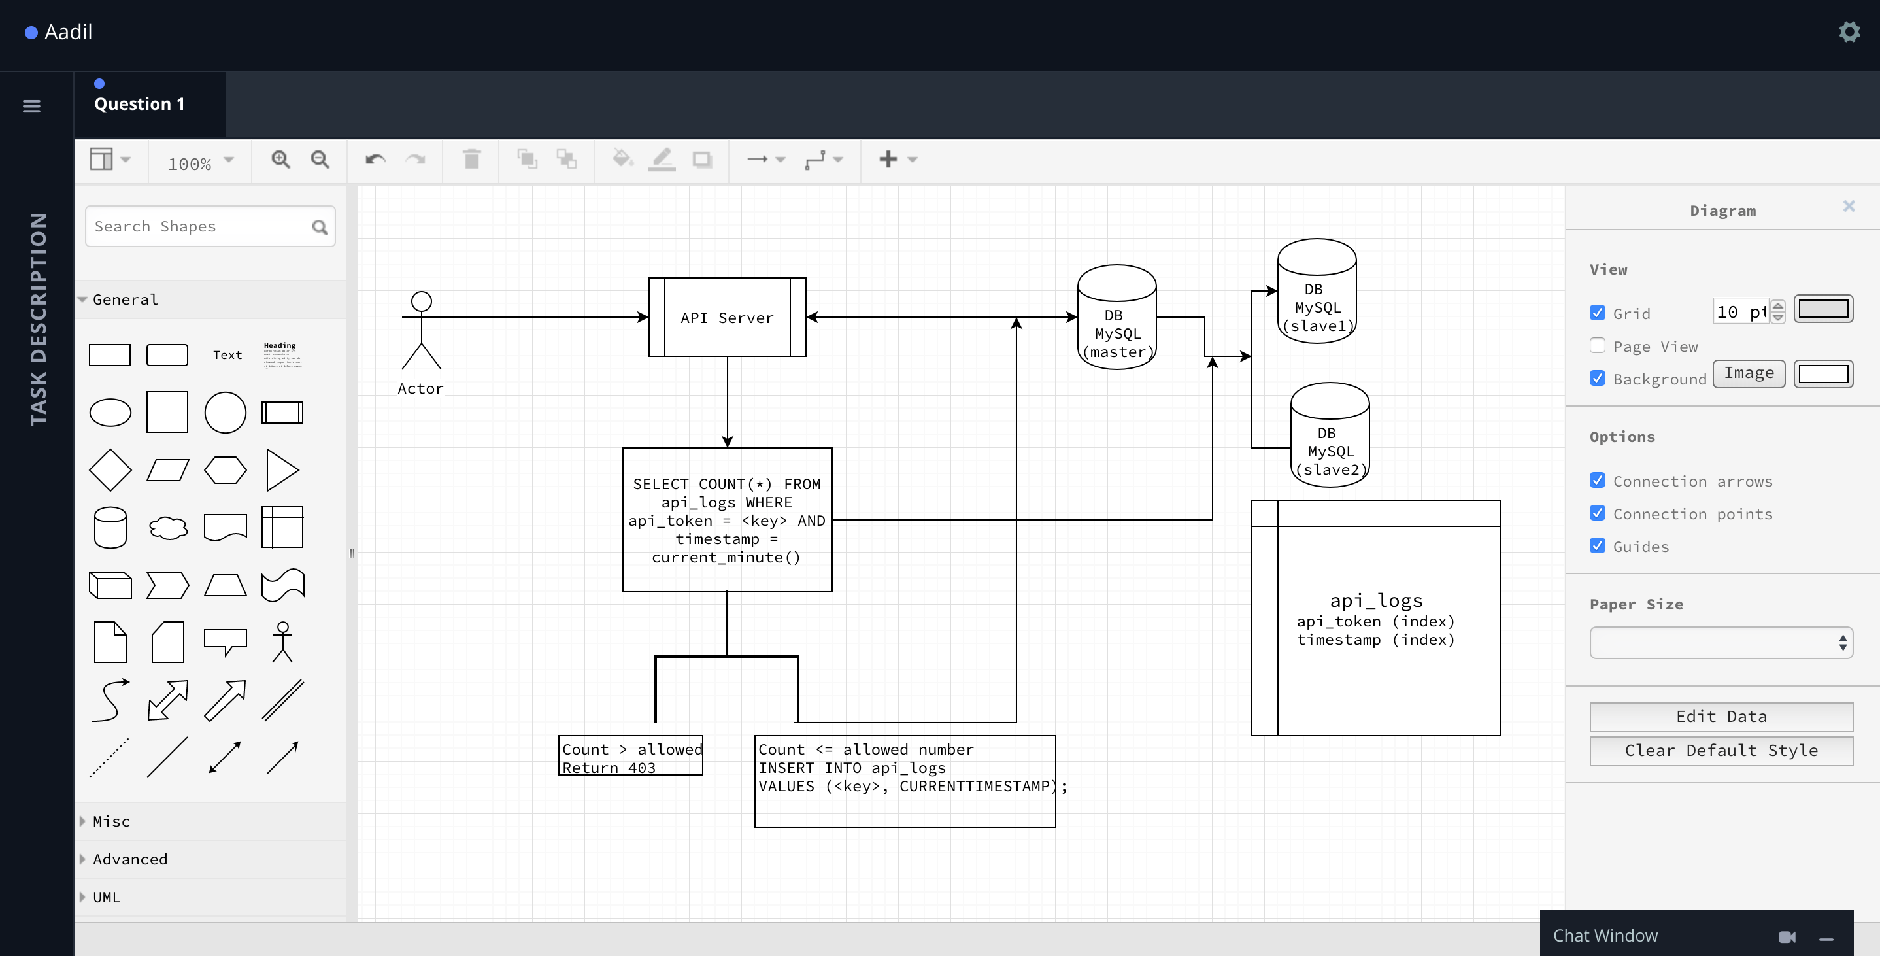
Task: Toggle the Background checkbox
Action: tap(1598, 377)
